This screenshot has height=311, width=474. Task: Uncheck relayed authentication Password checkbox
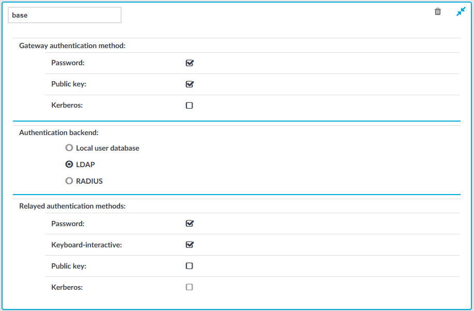coord(189,224)
